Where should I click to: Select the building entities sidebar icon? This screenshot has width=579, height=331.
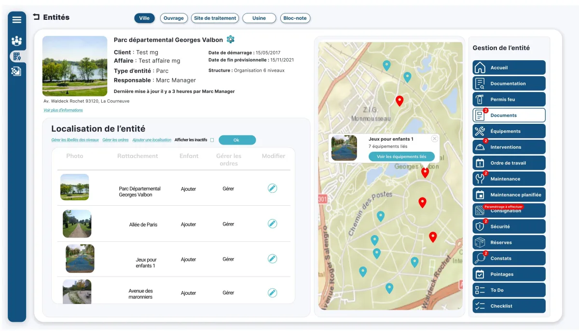(17, 56)
